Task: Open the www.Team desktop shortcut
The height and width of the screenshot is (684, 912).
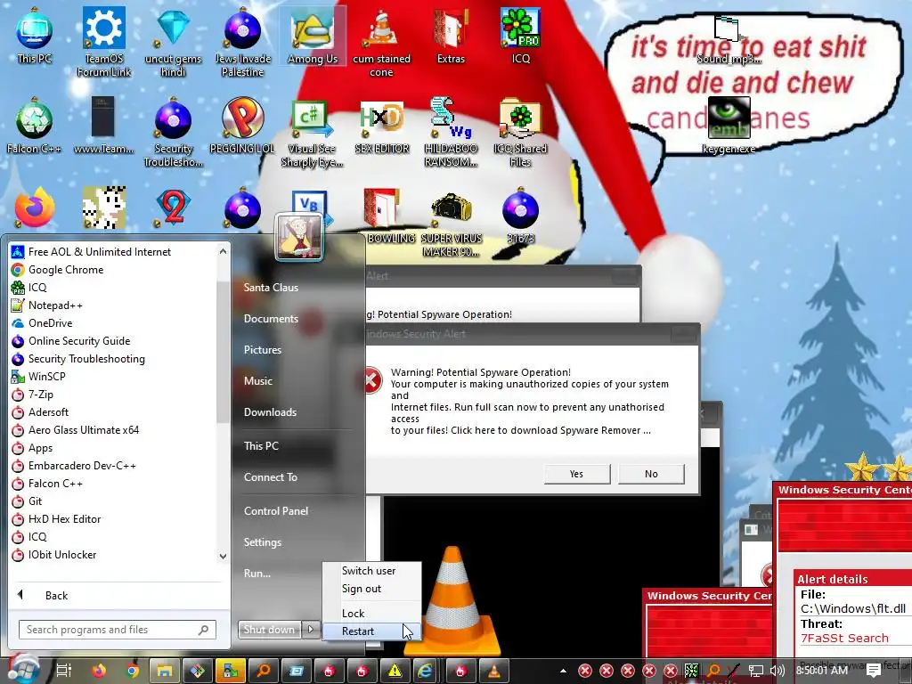Action: [x=103, y=125]
